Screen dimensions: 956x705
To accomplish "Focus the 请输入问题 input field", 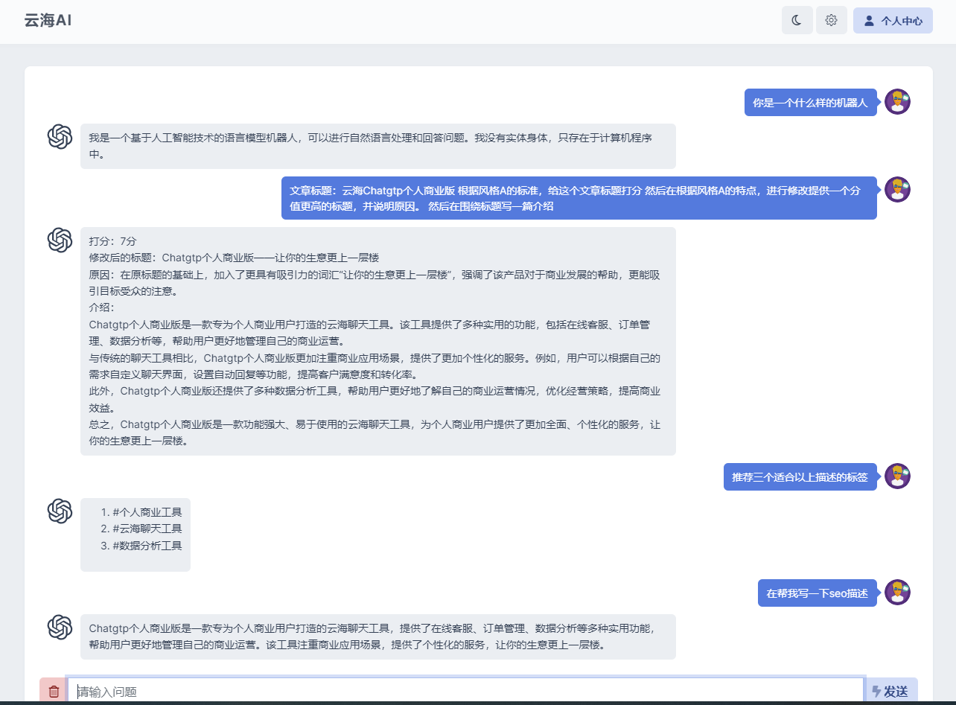I will point(466,691).
